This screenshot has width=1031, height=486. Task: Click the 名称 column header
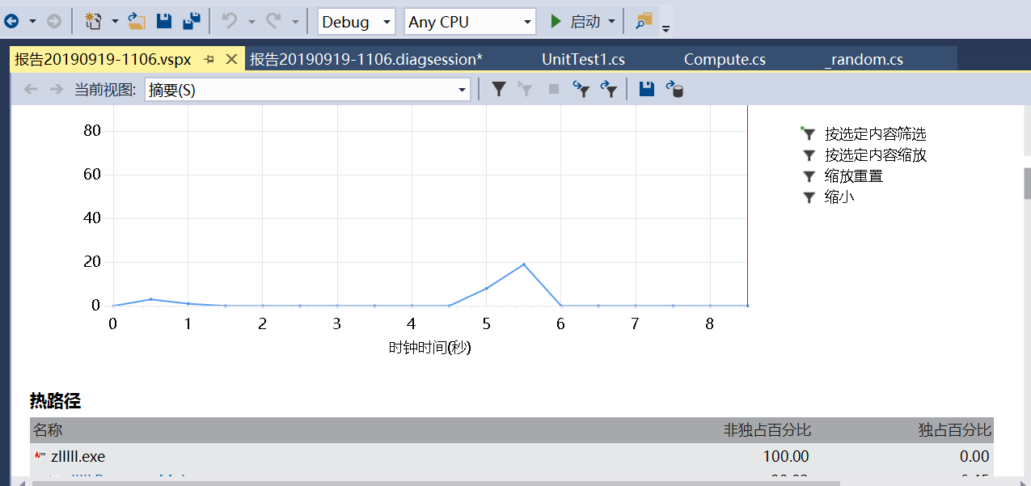[x=48, y=430]
